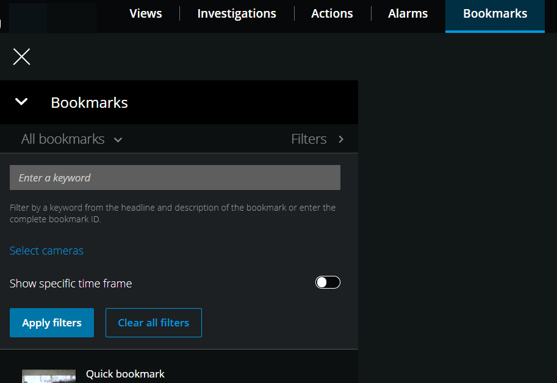
Task: Switch to the Views tab
Action: coord(146,13)
